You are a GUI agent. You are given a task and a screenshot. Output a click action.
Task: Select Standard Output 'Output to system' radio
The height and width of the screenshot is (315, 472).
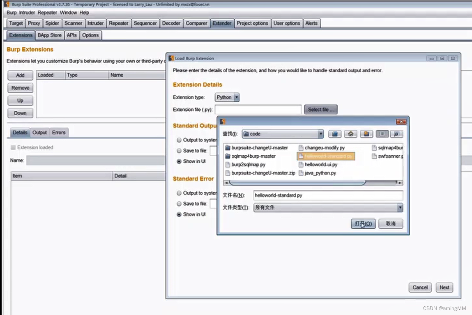[x=179, y=140]
